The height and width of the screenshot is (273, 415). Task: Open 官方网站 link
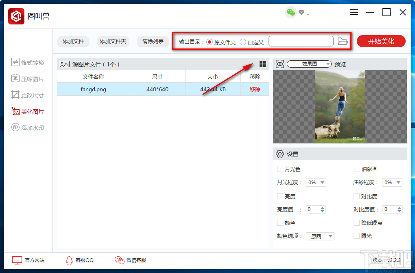pos(35,260)
